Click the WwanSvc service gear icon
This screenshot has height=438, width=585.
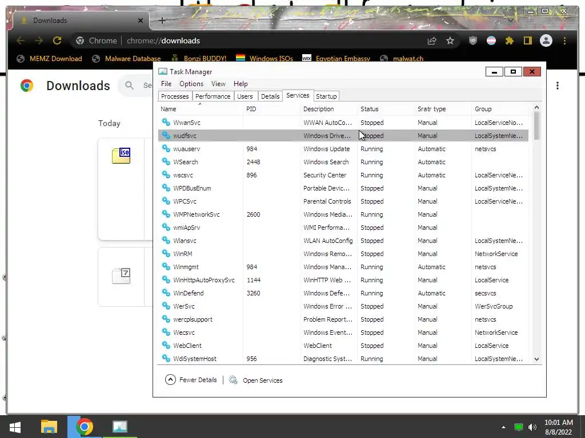pos(166,122)
